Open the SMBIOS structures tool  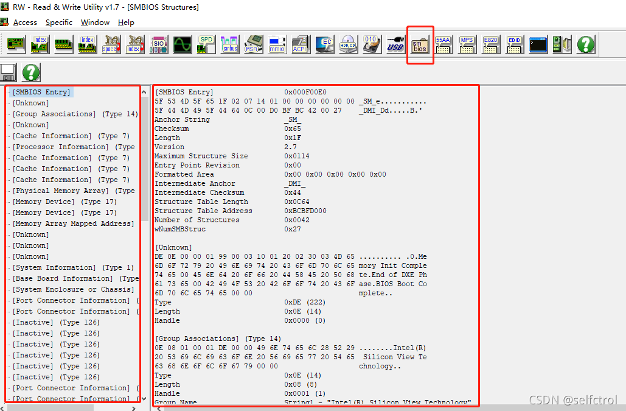coord(420,44)
